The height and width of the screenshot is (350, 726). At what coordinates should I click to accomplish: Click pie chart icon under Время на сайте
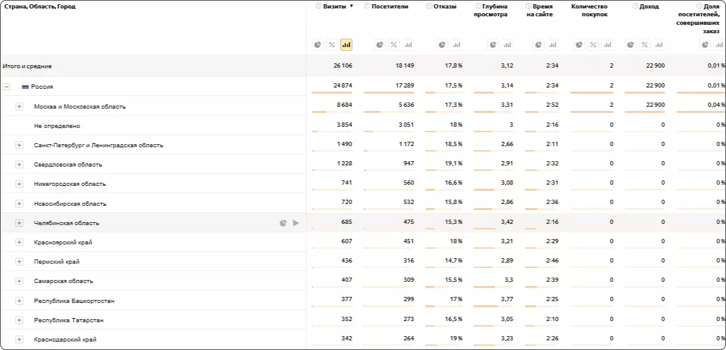coord(538,45)
